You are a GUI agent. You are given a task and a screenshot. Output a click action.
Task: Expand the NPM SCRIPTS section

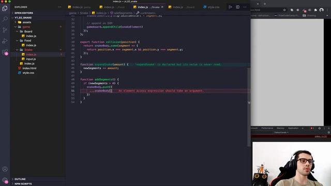point(23,184)
